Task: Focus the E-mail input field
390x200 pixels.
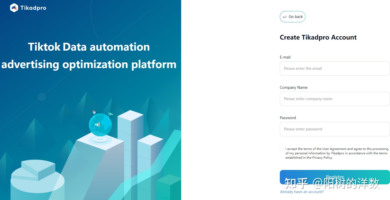Action: coord(335,69)
